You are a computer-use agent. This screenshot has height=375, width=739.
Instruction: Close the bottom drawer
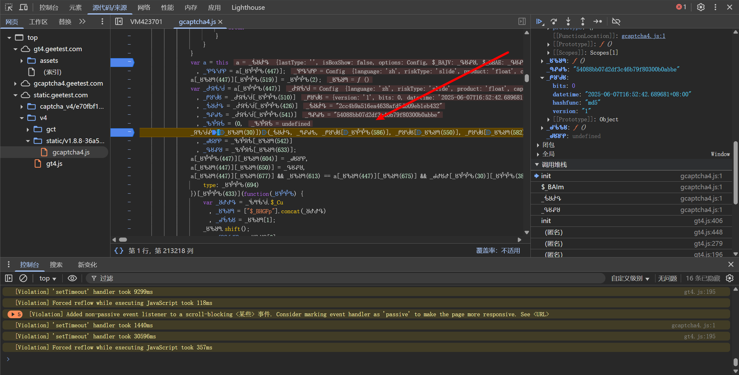click(731, 264)
